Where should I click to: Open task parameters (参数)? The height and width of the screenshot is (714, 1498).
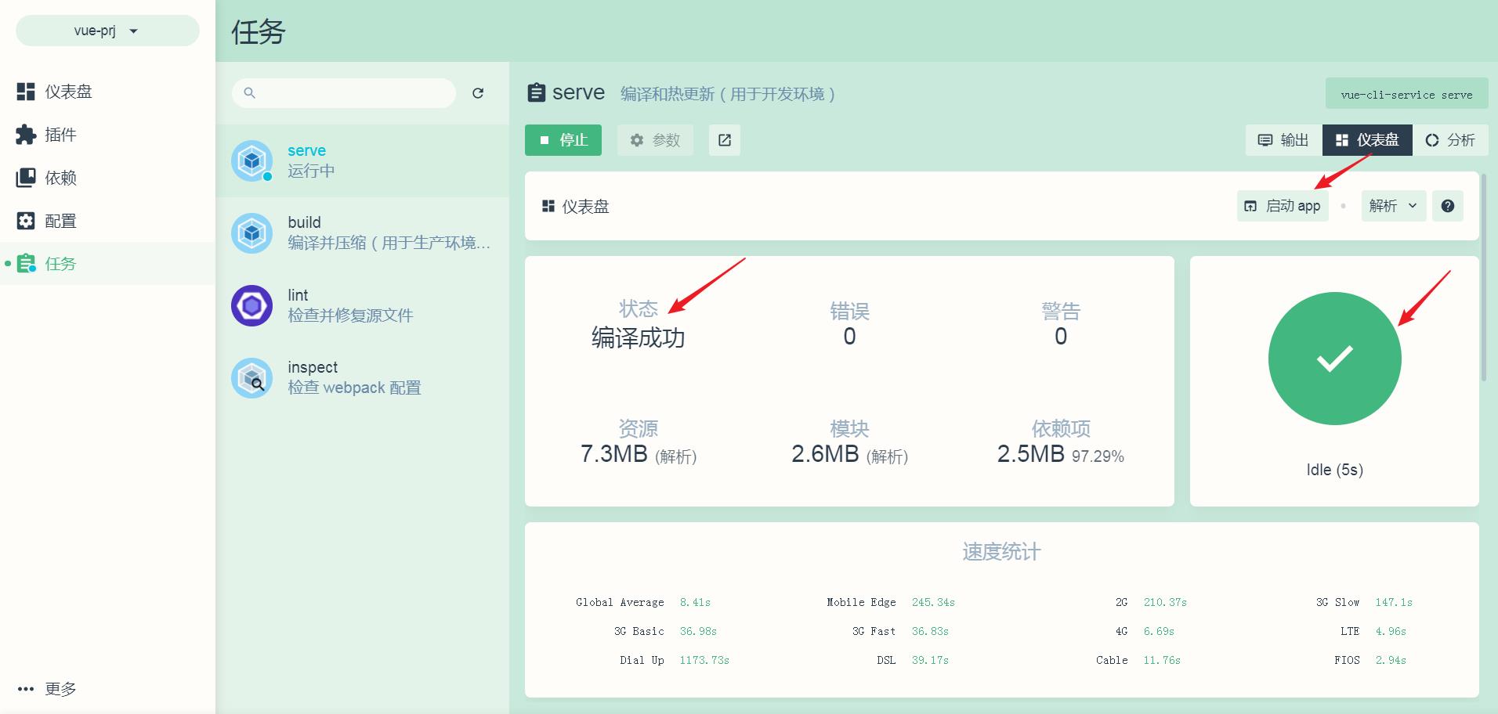(655, 140)
